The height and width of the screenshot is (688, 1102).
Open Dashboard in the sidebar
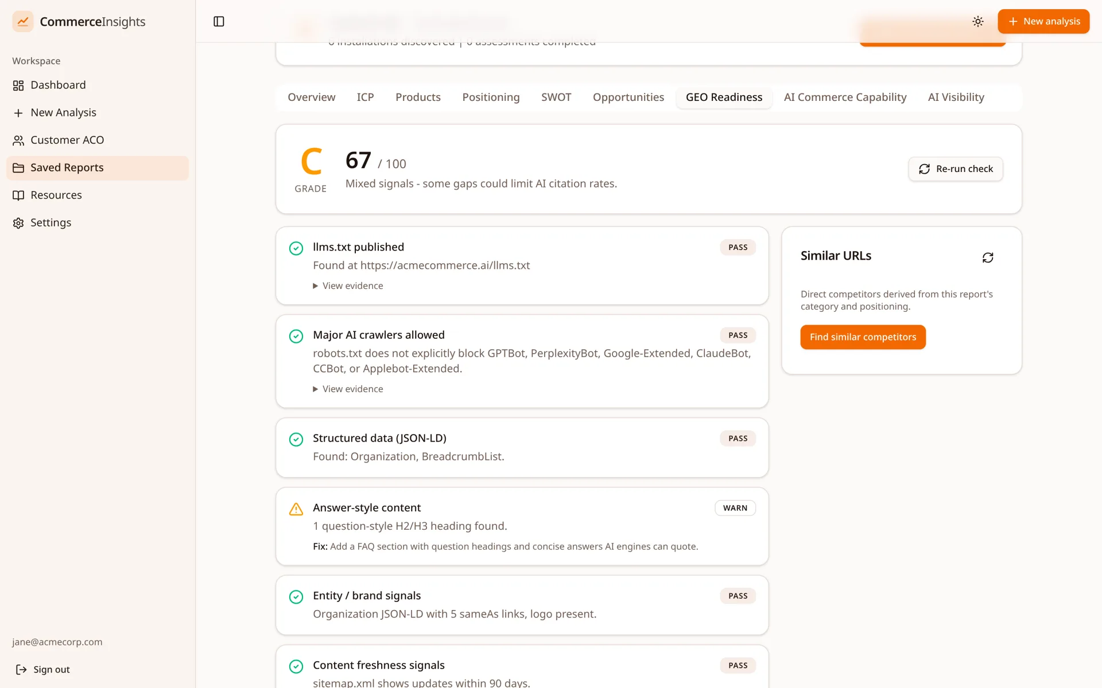(98, 85)
